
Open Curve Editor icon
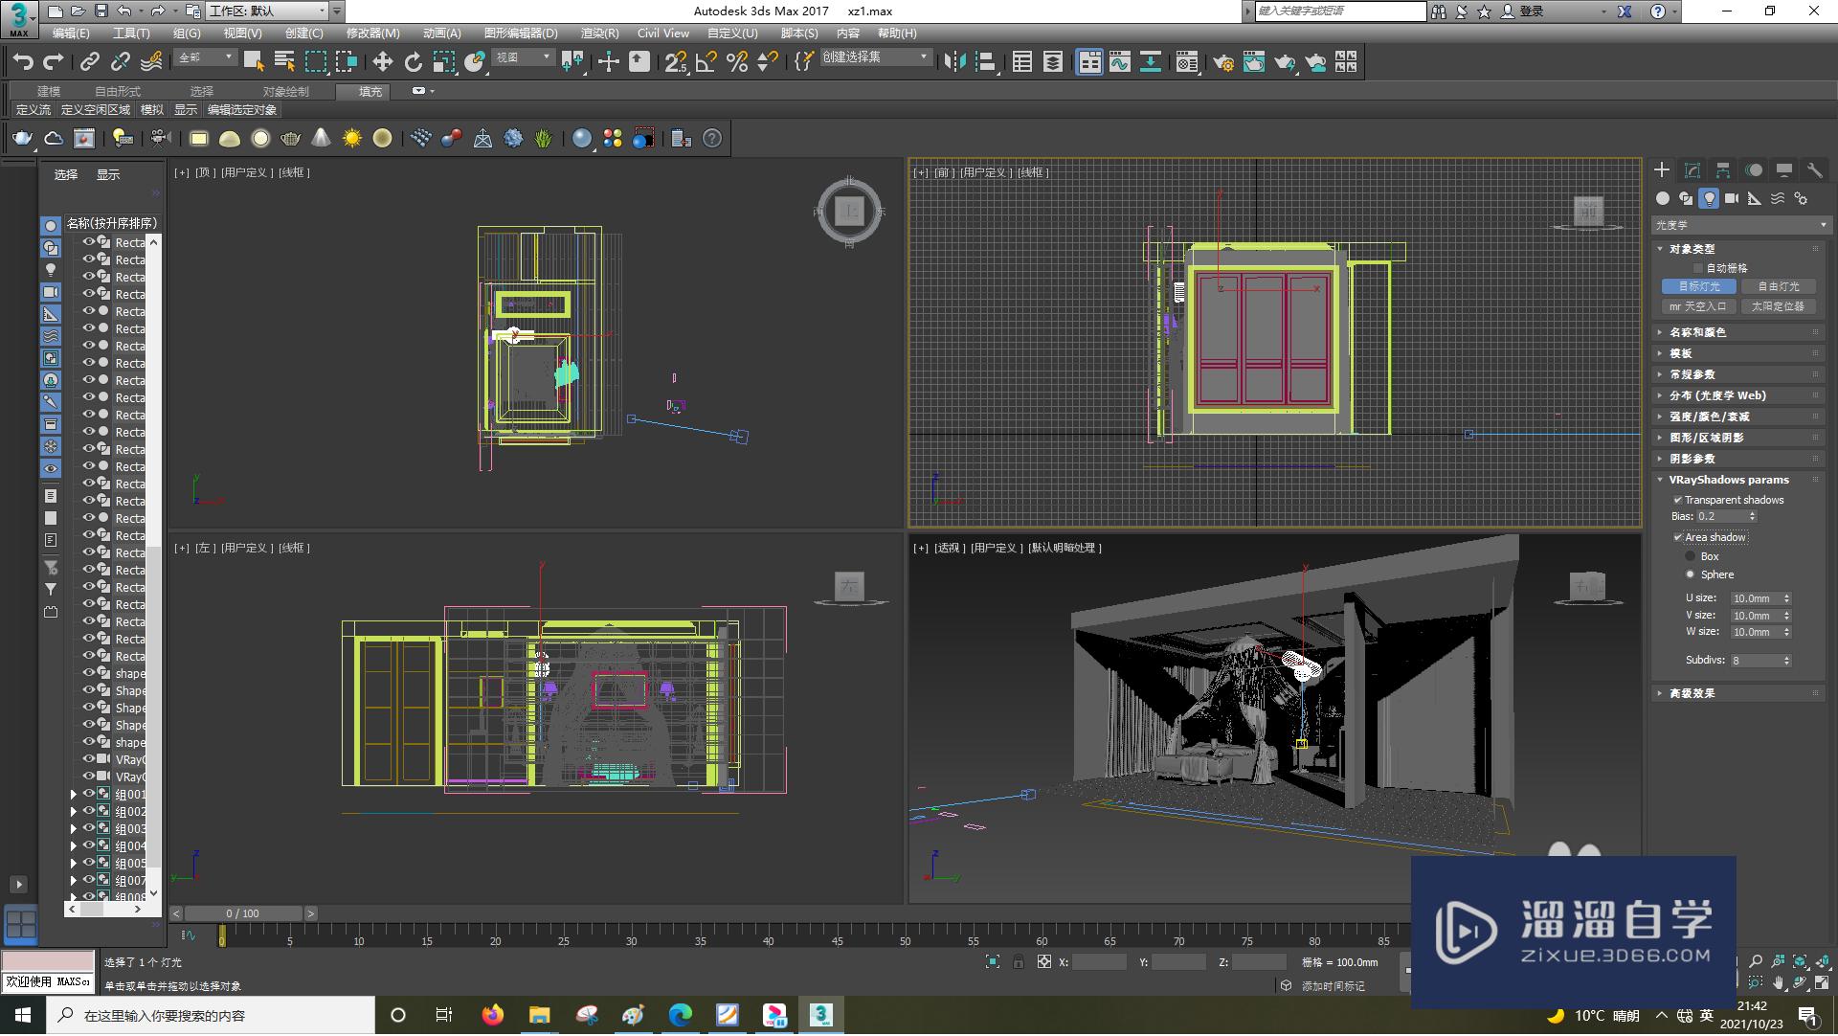(1120, 62)
